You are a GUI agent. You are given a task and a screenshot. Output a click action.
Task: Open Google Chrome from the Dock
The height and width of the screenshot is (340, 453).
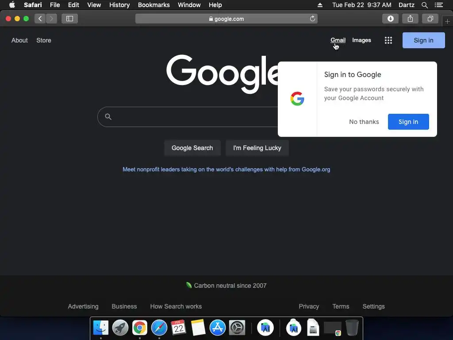pyautogui.click(x=139, y=328)
